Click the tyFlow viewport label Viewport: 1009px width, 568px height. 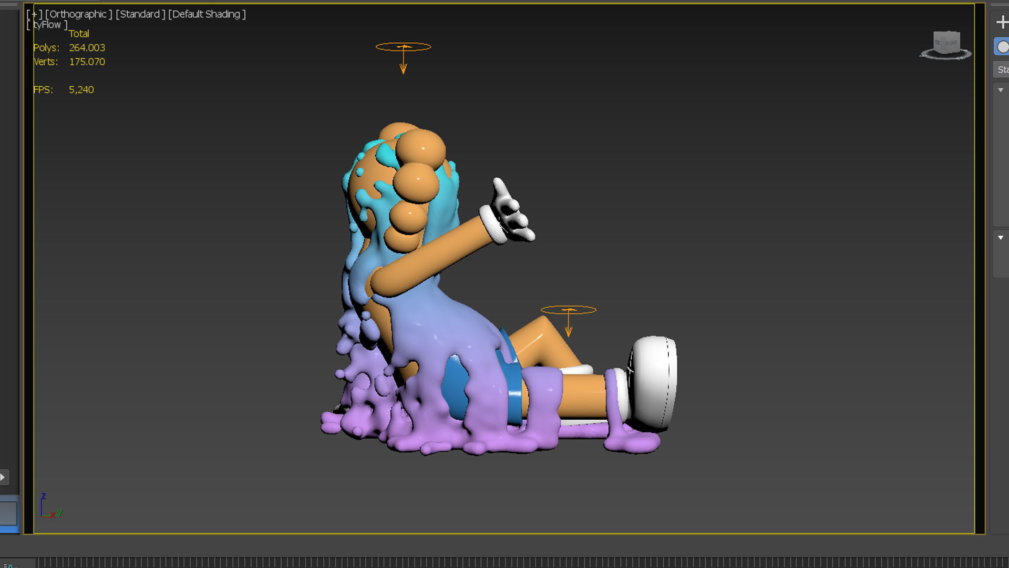click(x=47, y=25)
